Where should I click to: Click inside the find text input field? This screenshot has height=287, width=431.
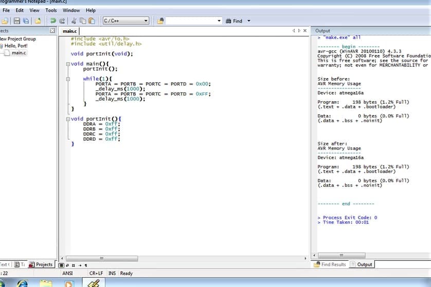pos(191,21)
